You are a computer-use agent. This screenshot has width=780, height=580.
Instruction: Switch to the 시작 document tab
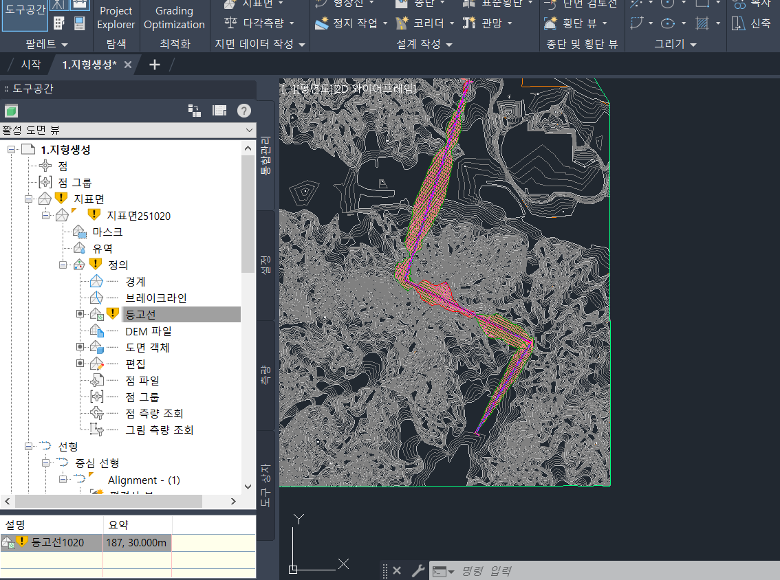30,65
